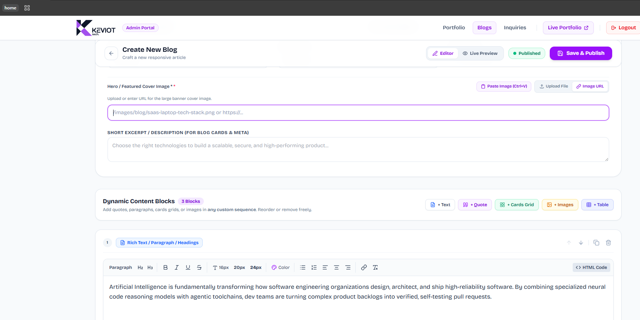Select Upload File image source

[554, 86]
